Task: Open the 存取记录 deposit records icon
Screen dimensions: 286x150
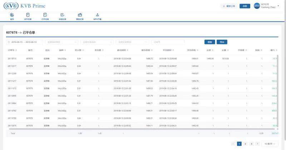Action: click(63, 16)
